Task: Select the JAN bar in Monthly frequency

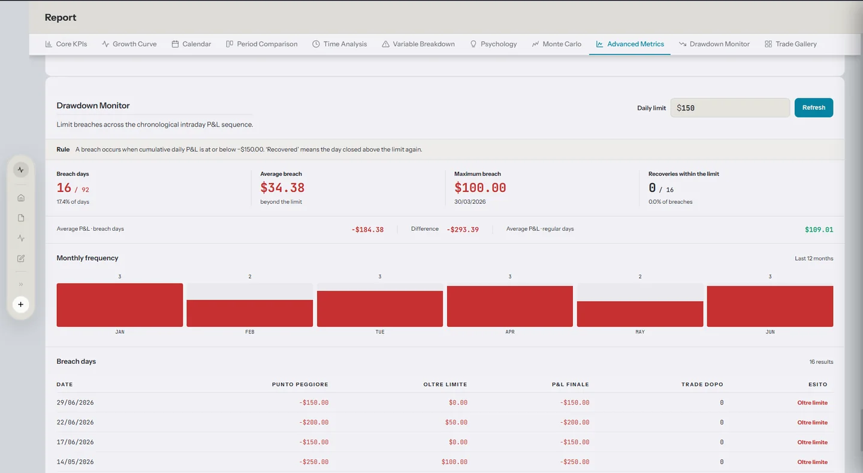Action: [120, 305]
